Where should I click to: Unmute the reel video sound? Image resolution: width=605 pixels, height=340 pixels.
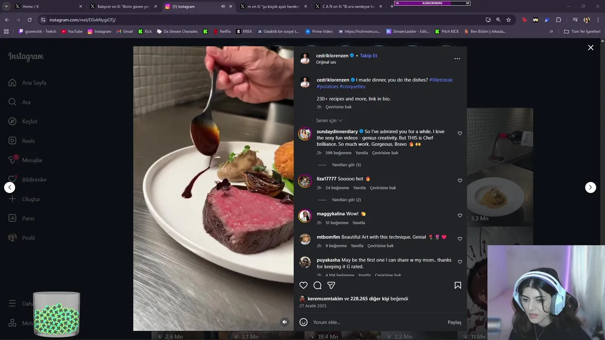pos(285,322)
